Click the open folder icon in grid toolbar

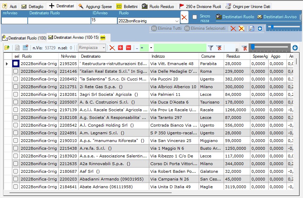click(7, 48)
